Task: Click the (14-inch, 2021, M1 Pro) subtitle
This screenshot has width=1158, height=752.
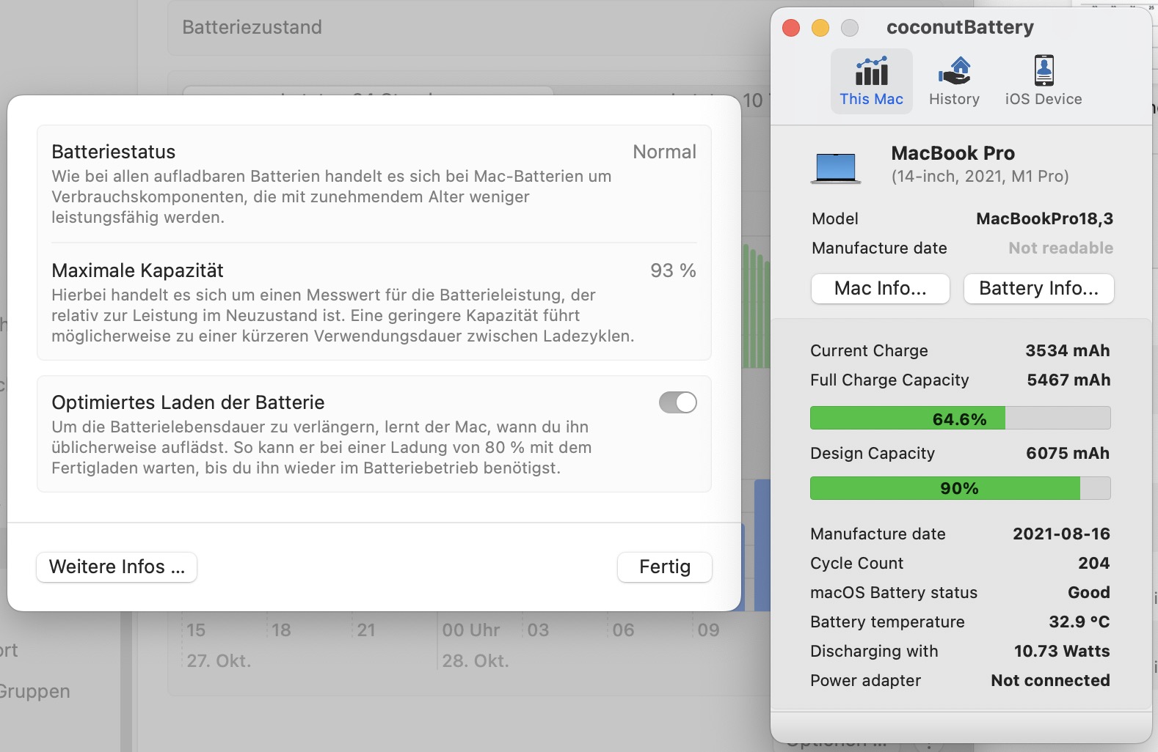Action: coord(980,176)
